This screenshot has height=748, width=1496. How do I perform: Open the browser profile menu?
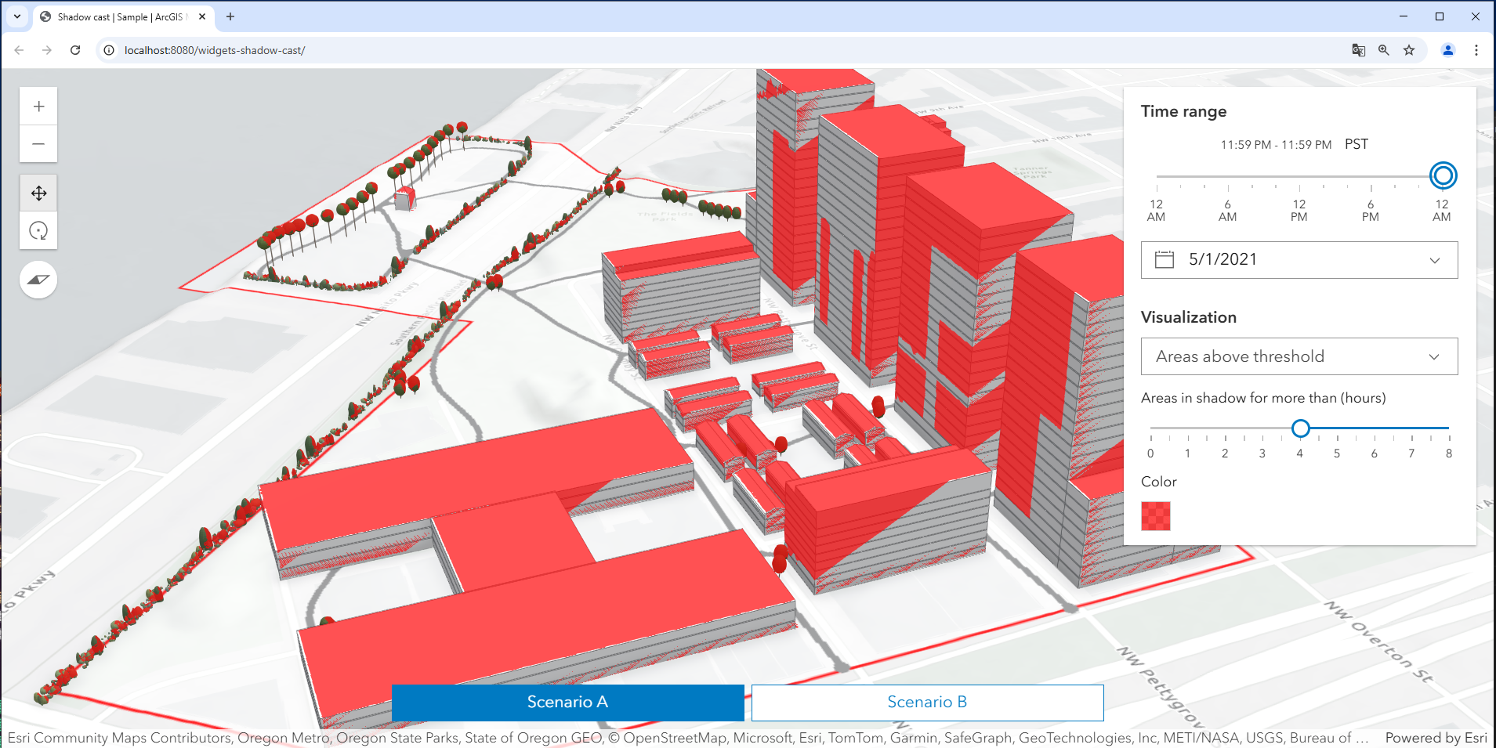[1448, 50]
